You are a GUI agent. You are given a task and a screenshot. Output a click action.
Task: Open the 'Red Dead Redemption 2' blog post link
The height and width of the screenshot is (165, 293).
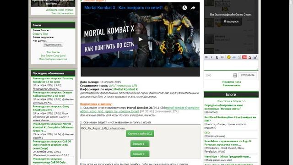click(230, 119)
